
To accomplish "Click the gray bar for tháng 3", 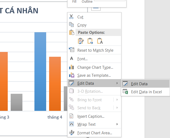I will point(17,102).
